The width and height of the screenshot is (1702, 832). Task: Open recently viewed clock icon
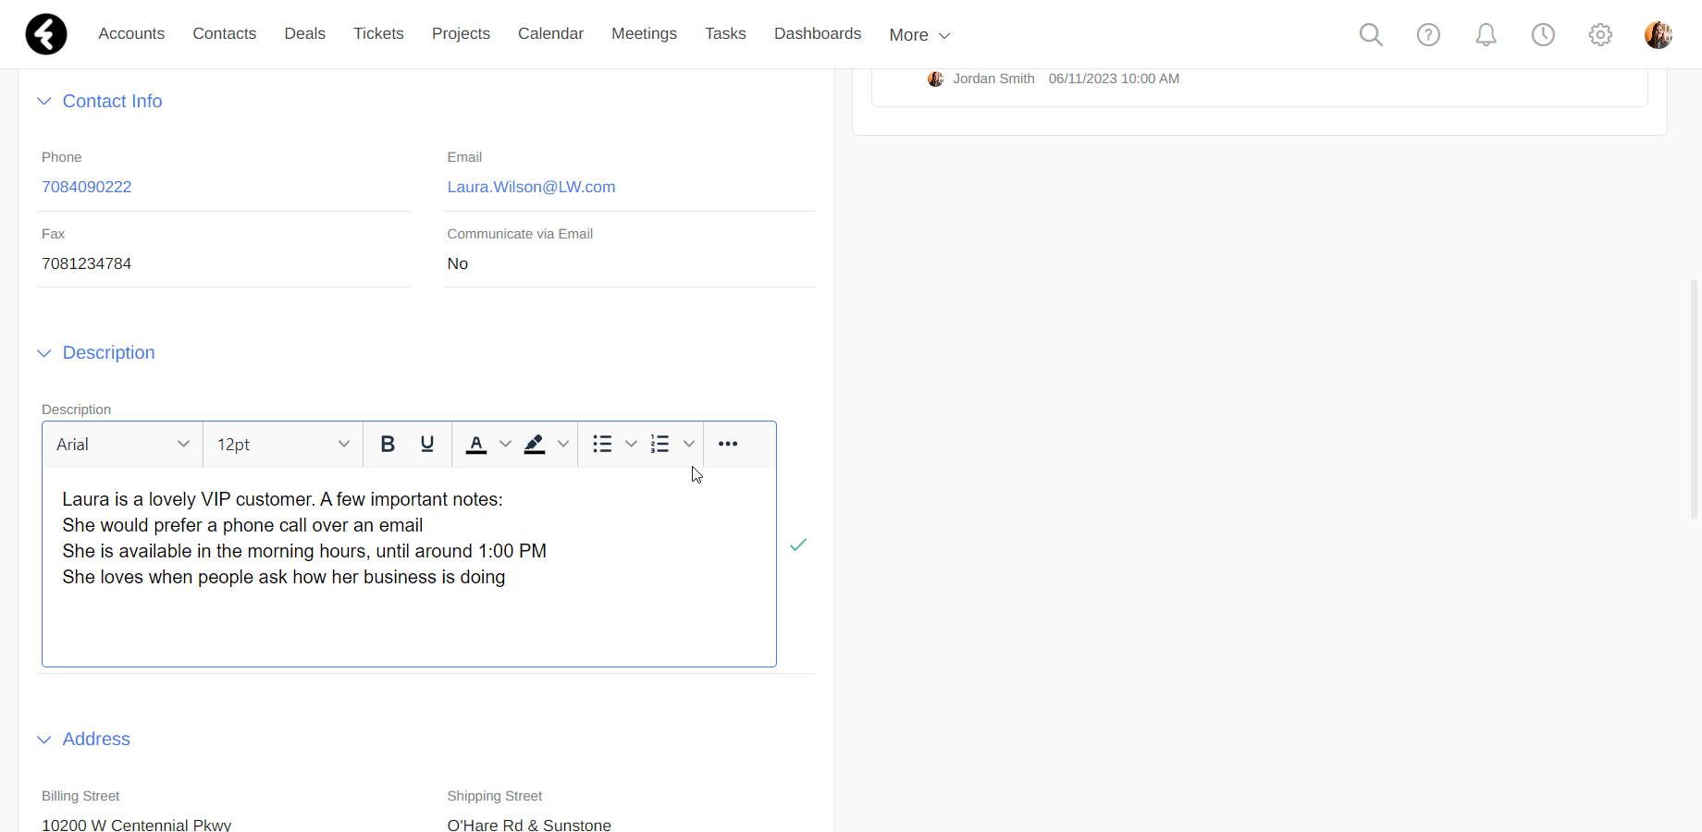(x=1543, y=34)
